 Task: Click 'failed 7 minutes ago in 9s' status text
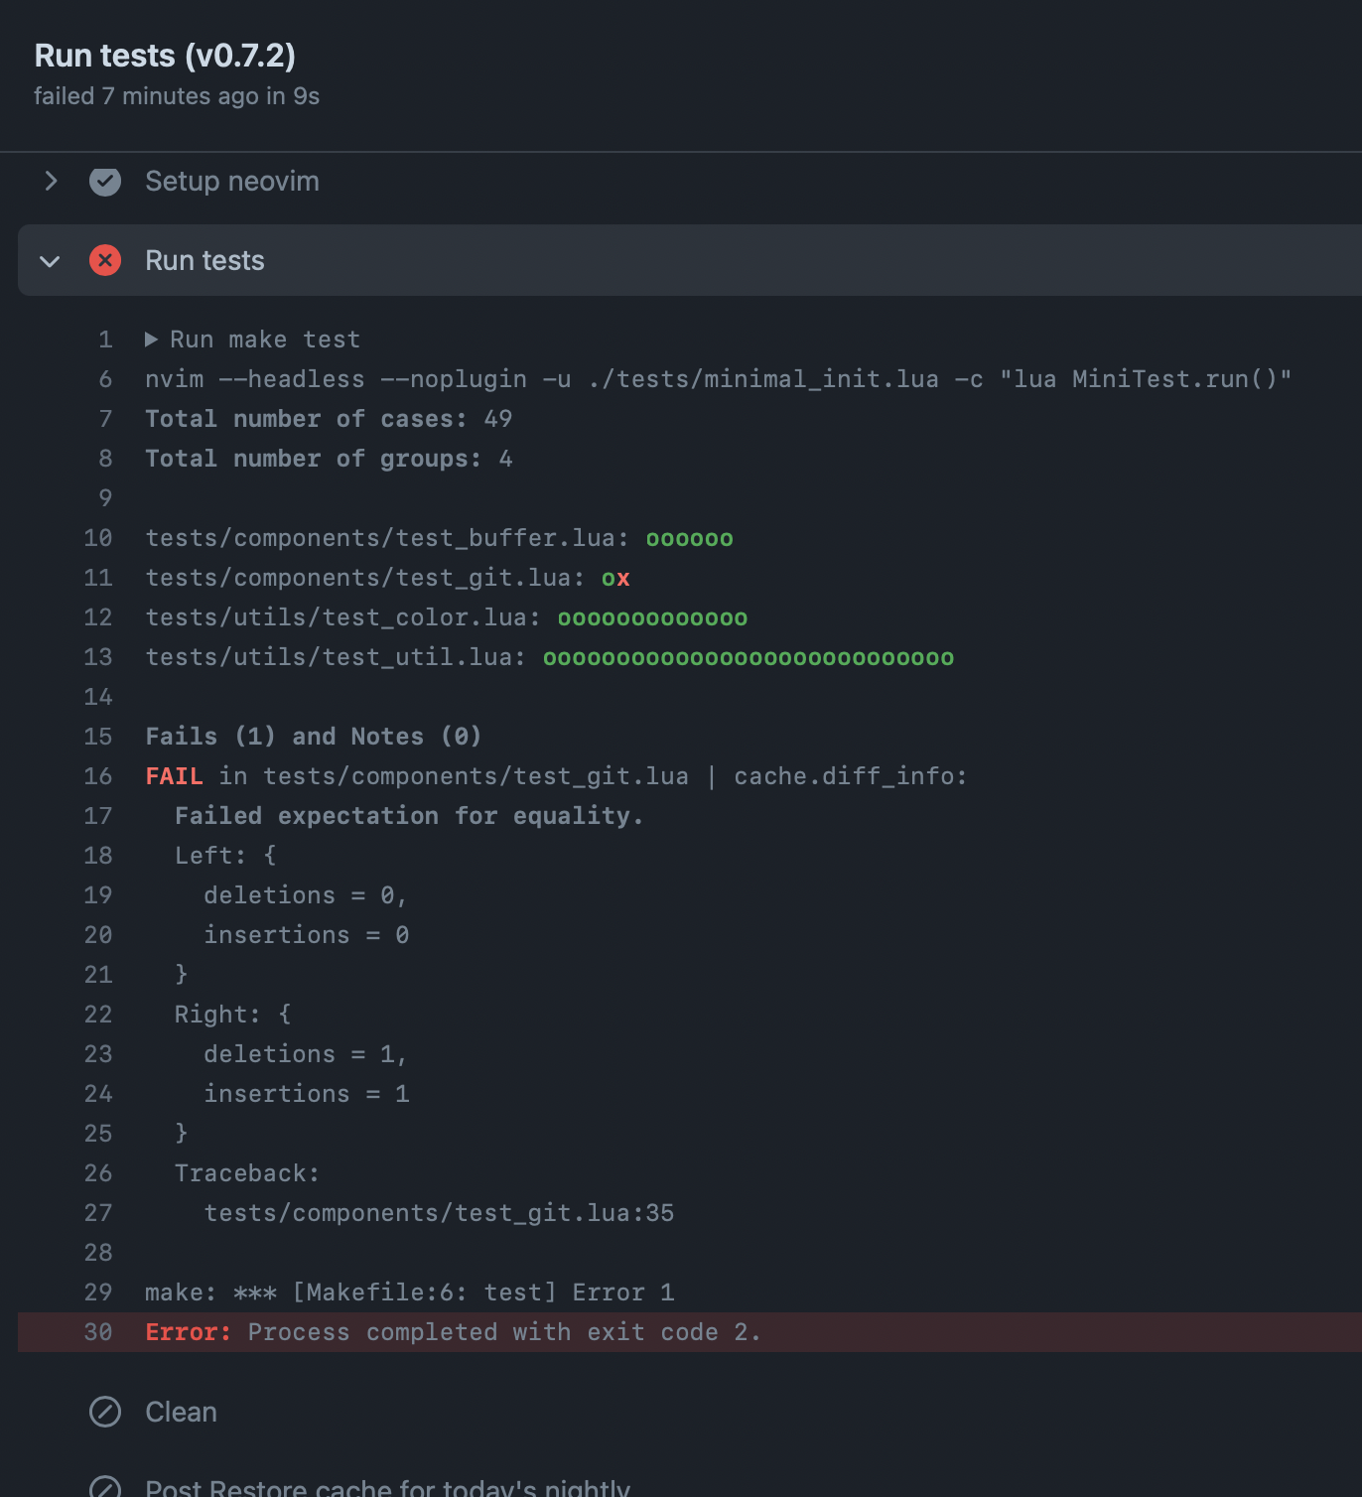pyautogui.click(x=177, y=96)
